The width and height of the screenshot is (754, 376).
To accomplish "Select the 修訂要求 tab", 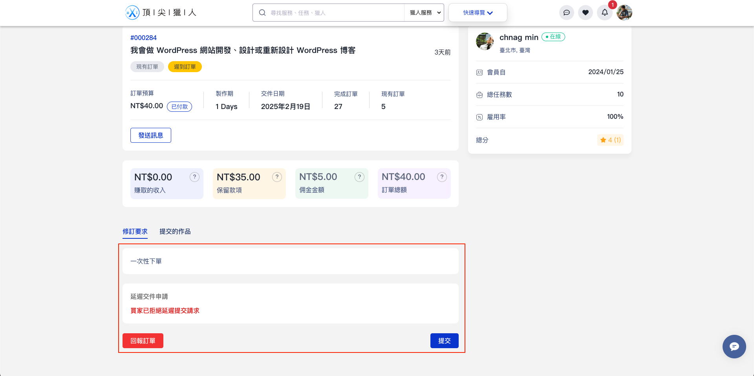I will (x=135, y=231).
